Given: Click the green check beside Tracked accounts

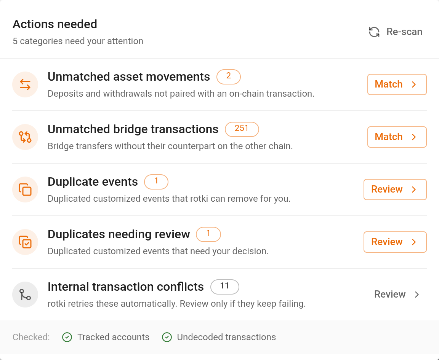Looking at the screenshot, I should click(x=67, y=337).
